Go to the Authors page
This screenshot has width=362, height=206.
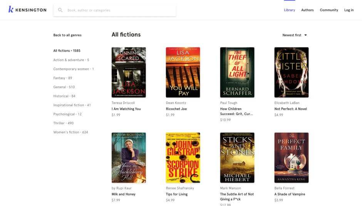(307, 10)
